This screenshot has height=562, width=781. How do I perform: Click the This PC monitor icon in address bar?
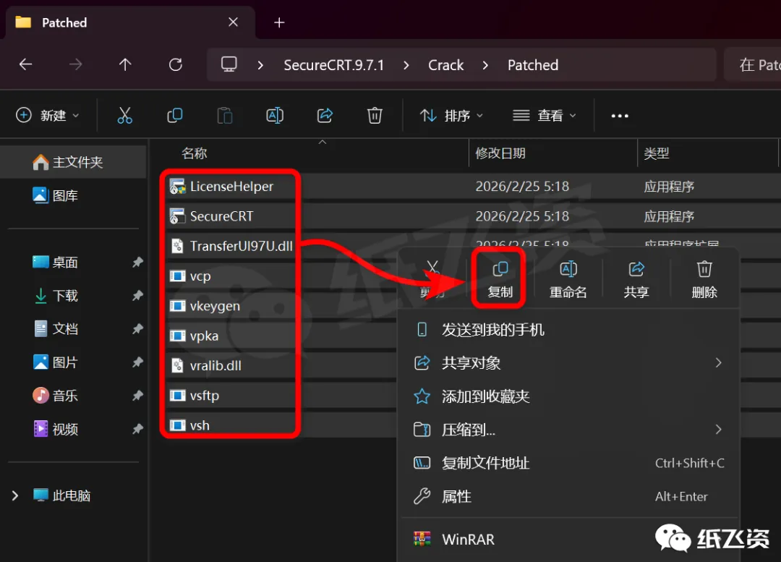[x=229, y=64]
